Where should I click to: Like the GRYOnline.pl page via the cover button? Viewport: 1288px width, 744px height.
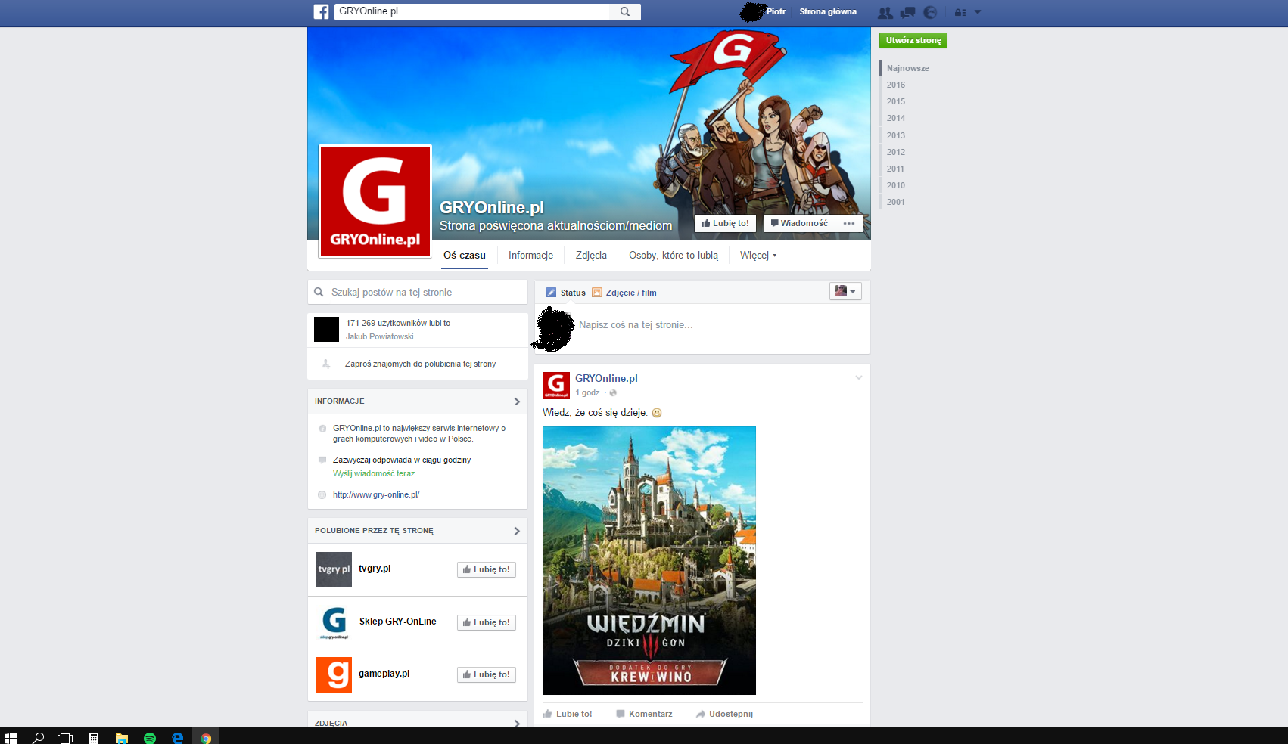[x=725, y=223]
